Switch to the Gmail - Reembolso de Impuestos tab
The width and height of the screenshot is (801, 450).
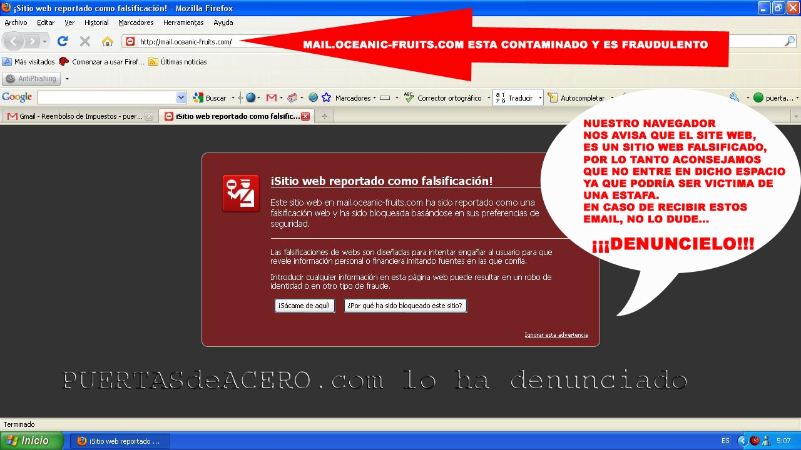79,116
